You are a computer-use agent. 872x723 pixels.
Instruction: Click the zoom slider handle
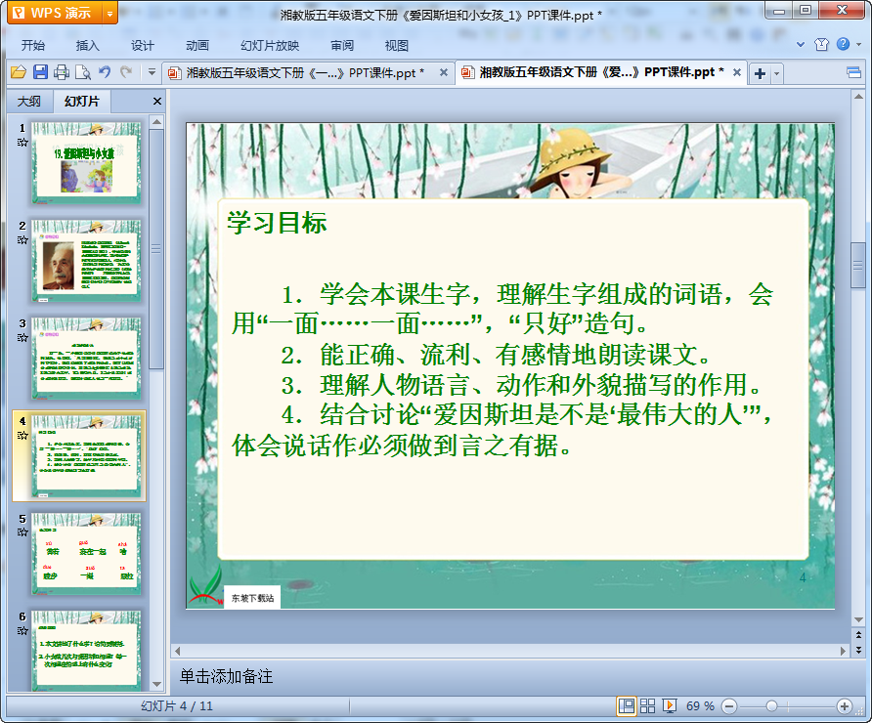coord(771,706)
